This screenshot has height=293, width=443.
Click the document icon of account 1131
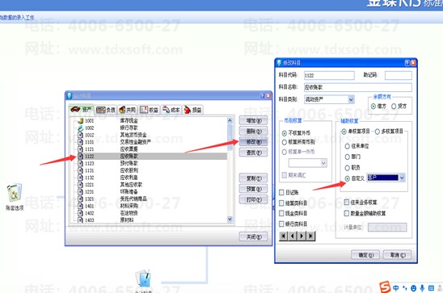[80, 170]
